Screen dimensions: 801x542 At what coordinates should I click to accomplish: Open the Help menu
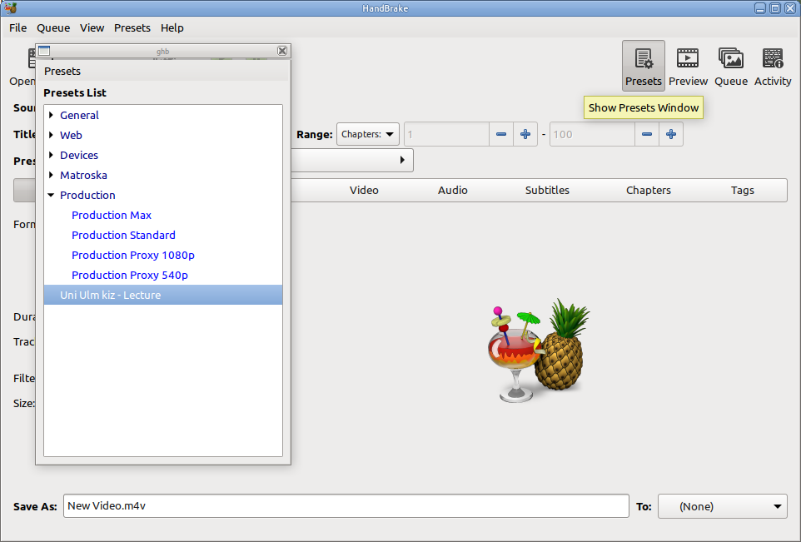point(172,27)
